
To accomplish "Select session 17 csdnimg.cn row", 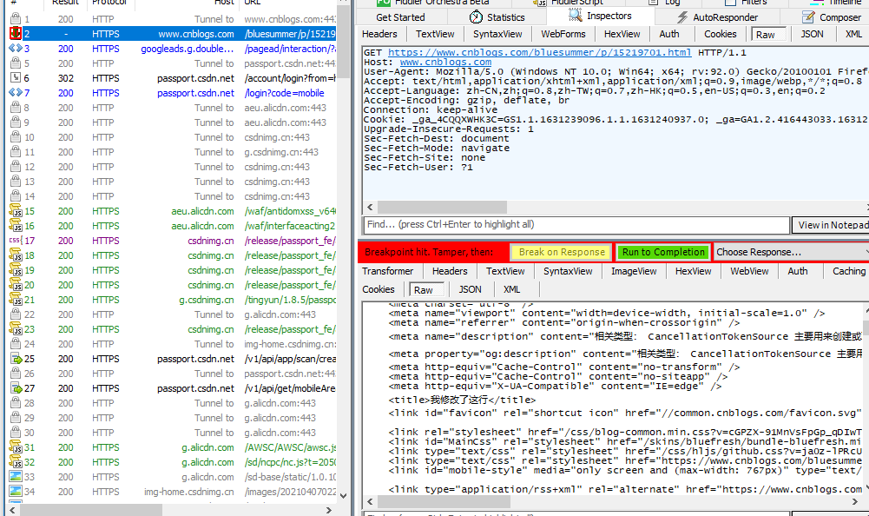I will click(173, 241).
